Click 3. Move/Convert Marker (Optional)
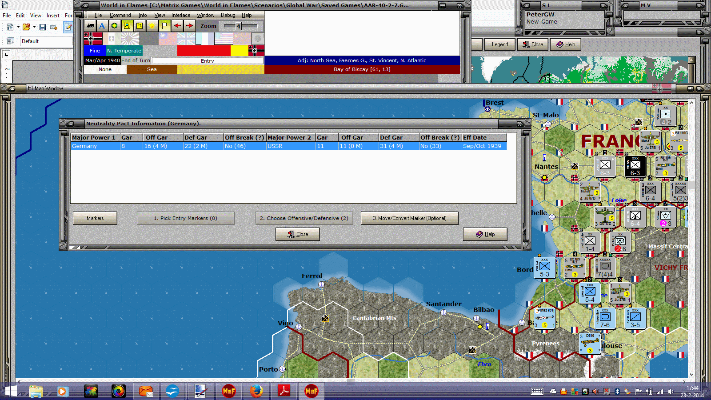This screenshot has width=711, height=400. pos(409,218)
